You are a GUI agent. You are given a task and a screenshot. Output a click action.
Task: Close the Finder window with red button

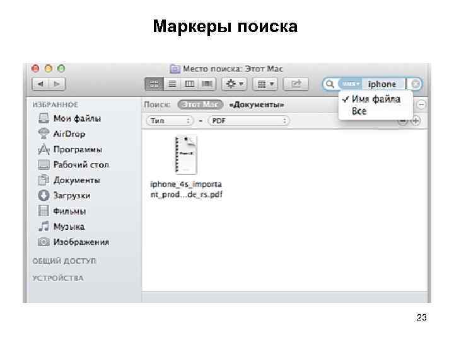click(35, 69)
